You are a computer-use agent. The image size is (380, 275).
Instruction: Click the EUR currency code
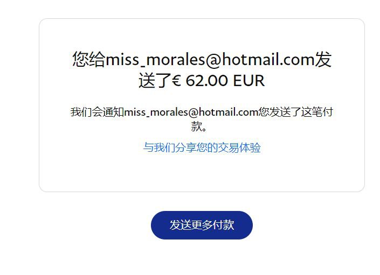coord(248,81)
